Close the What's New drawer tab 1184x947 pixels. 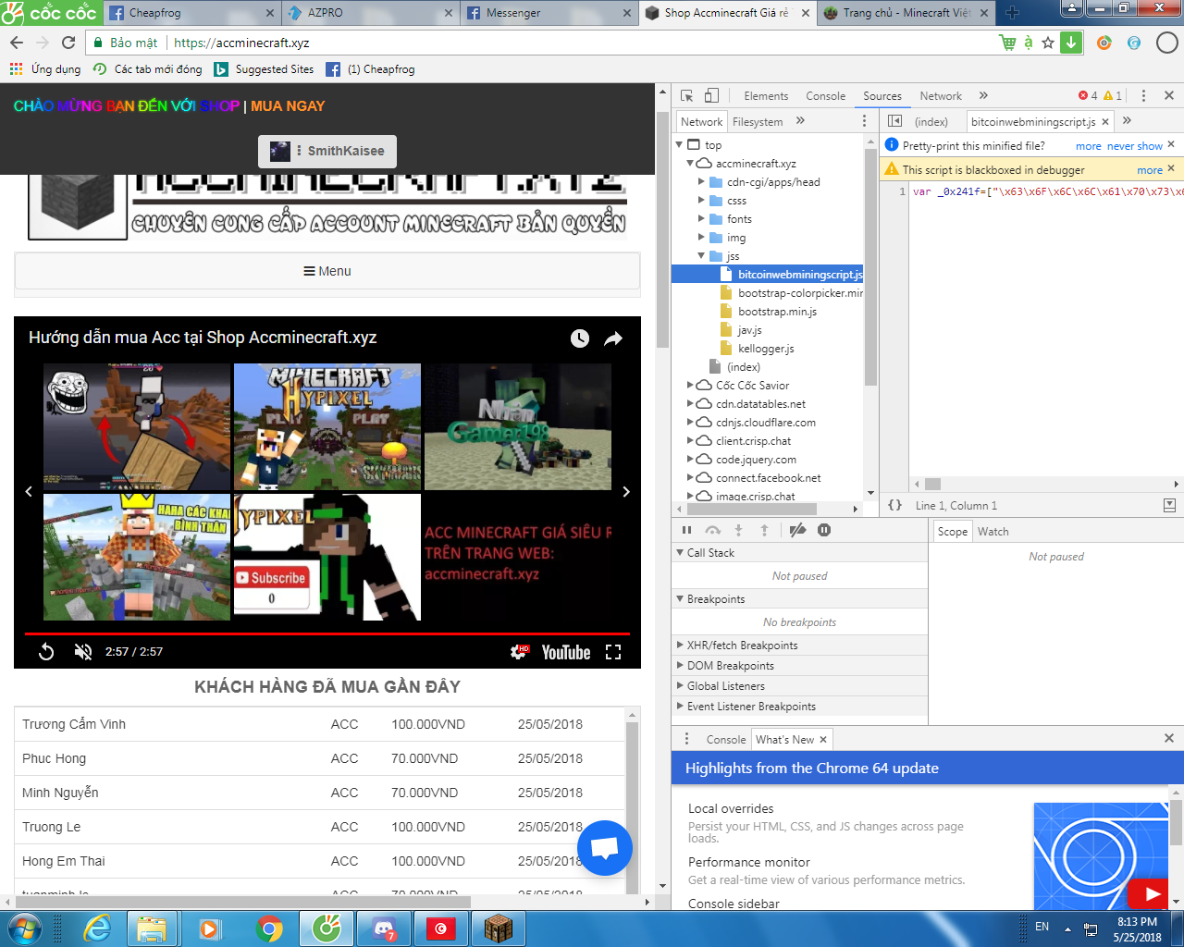click(x=822, y=739)
